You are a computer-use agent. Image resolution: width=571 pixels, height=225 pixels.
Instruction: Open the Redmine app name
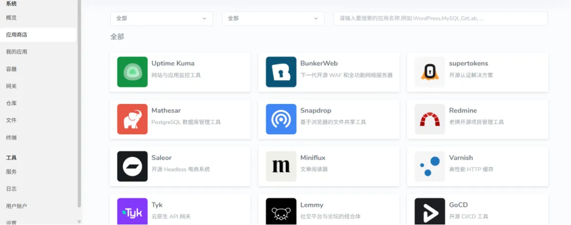(x=463, y=110)
